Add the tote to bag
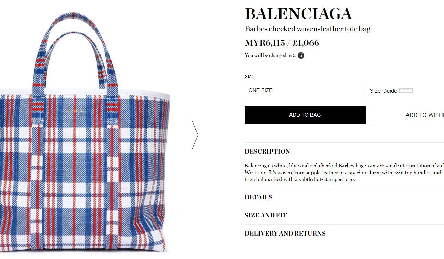Screen dimensions: 444x259 tap(305, 115)
